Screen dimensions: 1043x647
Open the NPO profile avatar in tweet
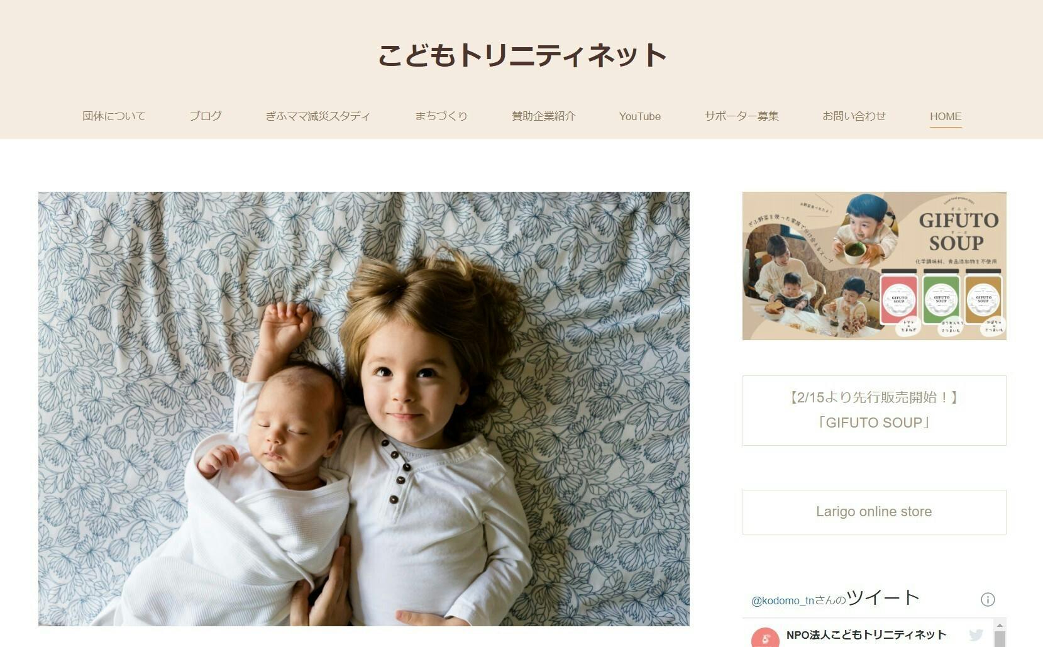coord(765,637)
